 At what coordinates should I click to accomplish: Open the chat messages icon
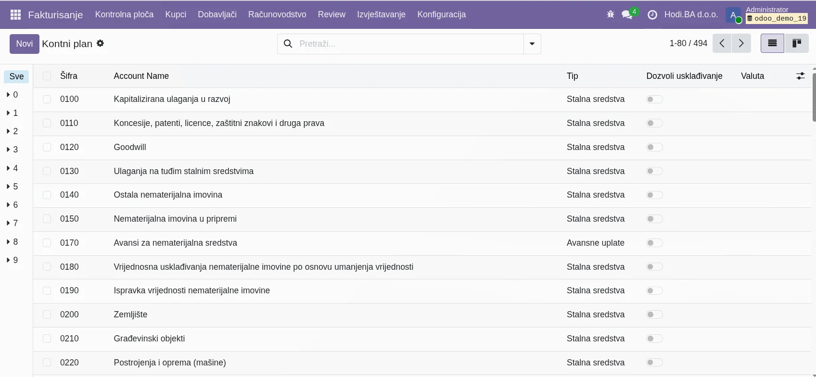[x=627, y=14]
